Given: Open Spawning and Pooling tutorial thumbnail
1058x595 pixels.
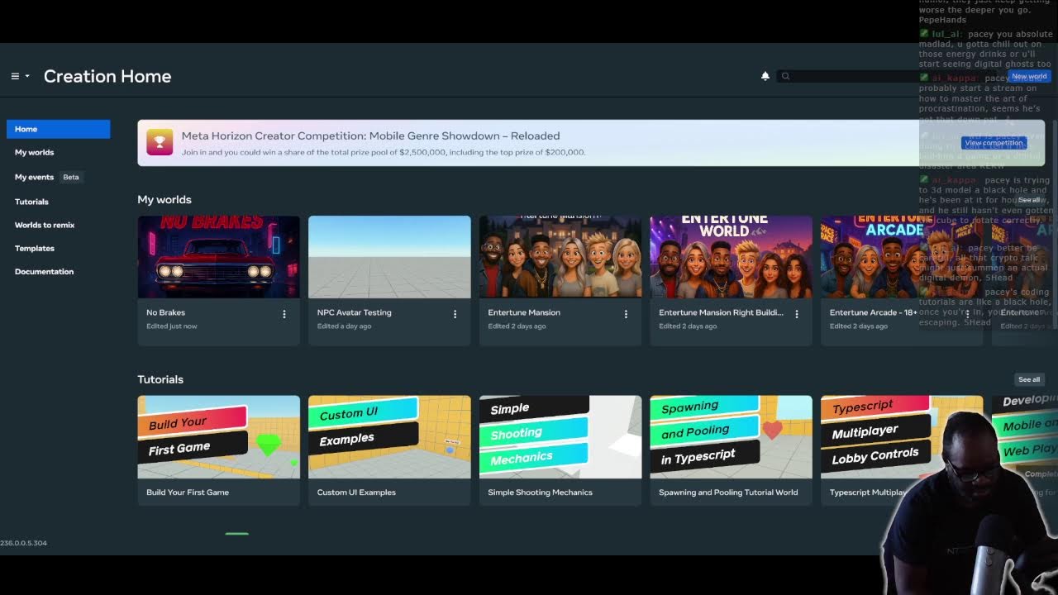Looking at the screenshot, I should (731, 436).
